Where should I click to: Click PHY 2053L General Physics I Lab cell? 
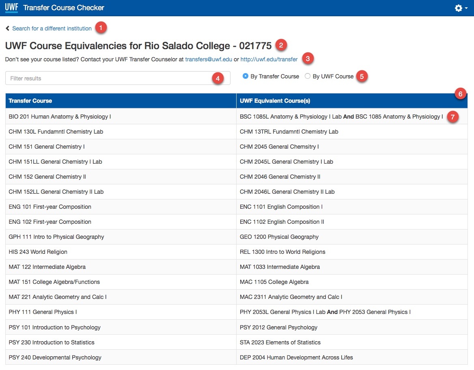coord(352,312)
